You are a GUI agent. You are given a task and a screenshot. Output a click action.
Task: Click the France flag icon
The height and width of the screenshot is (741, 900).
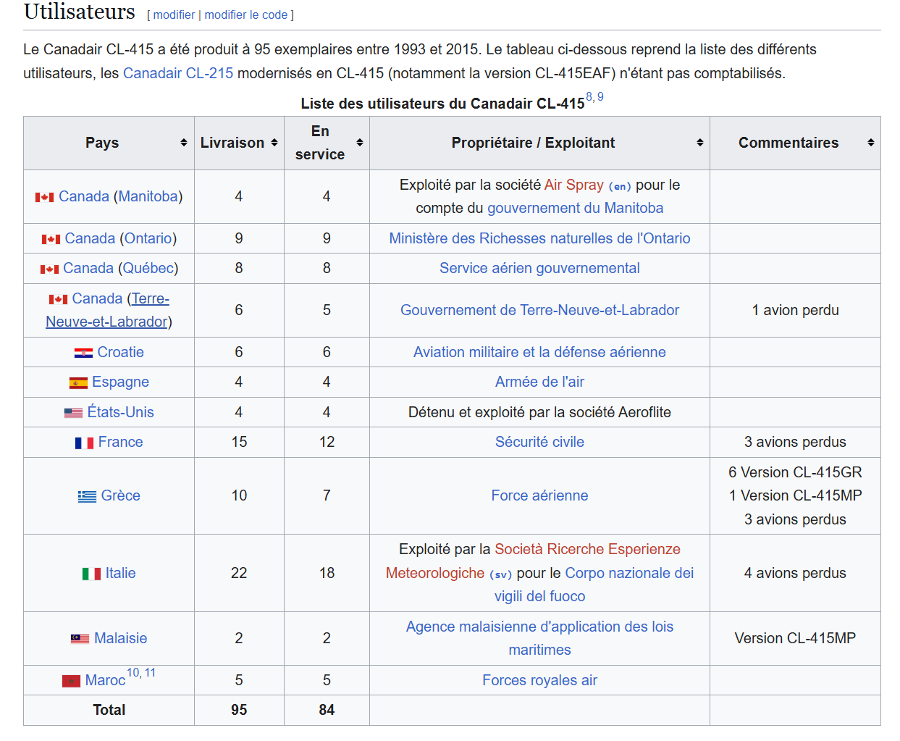pos(84,443)
